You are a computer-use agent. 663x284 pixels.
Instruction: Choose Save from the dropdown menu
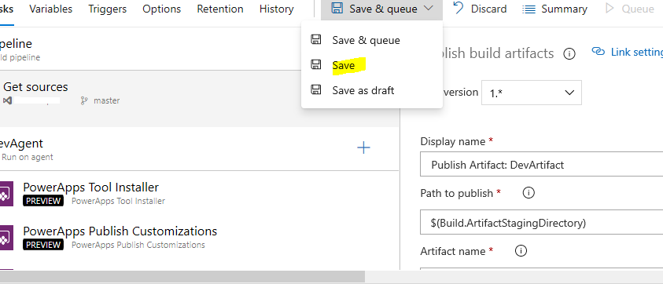[344, 65]
